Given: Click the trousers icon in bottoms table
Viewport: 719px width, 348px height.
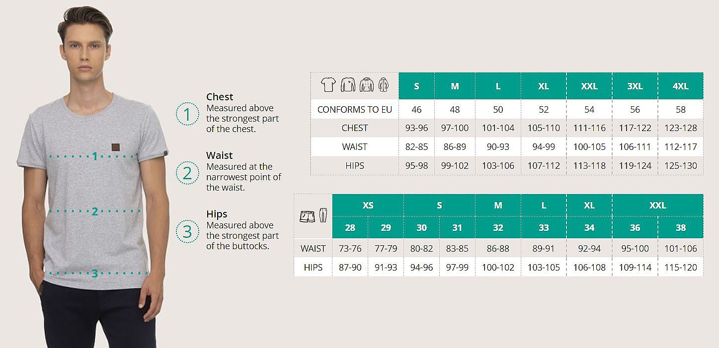Looking at the screenshot, I should point(323,215).
